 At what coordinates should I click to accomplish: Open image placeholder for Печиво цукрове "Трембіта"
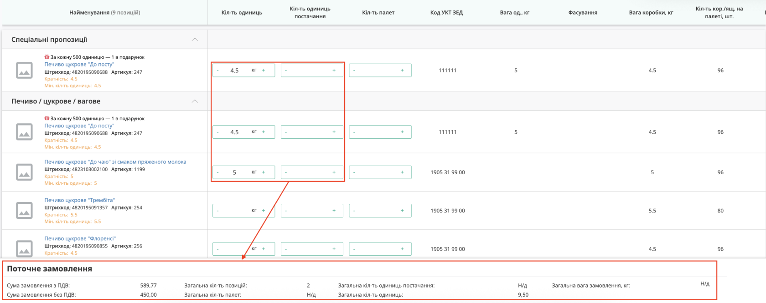click(x=24, y=211)
